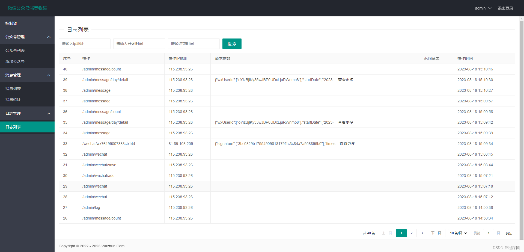The height and width of the screenshot is (252, 524).
Task: Focus the IP address input field
Action: (x=84, y=44)
